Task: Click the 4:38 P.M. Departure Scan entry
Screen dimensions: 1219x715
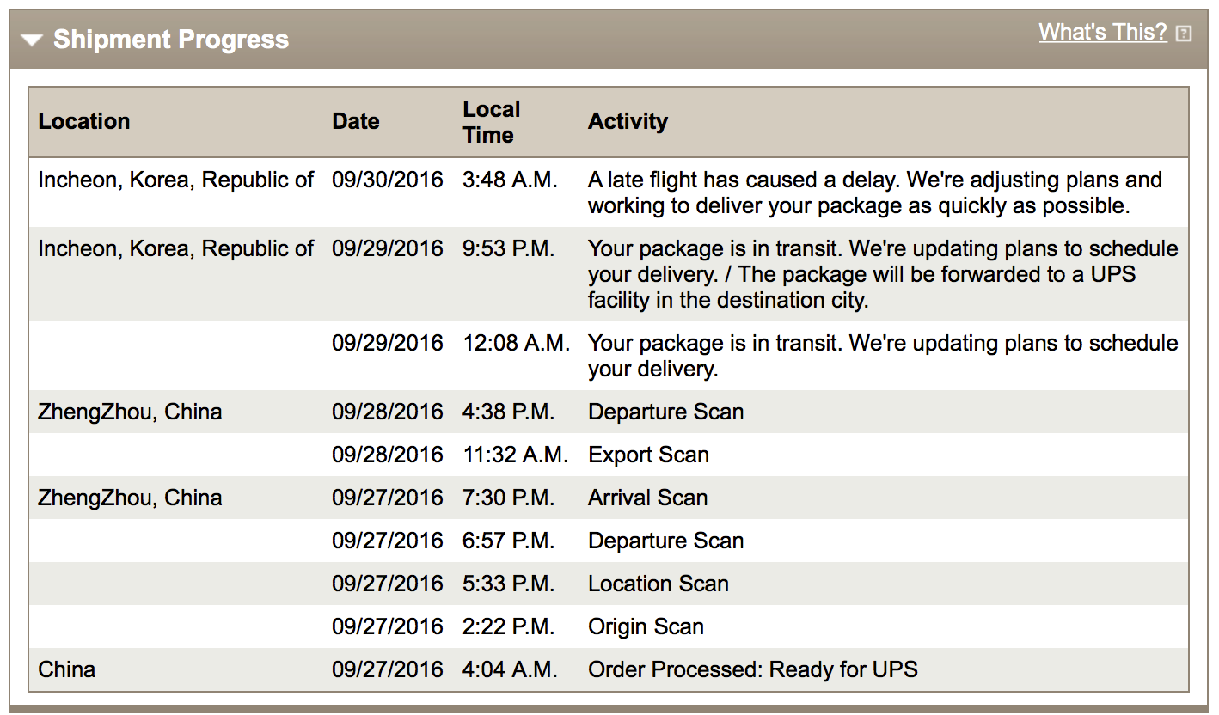Action: pyautogui.click(x=665, y=412)
